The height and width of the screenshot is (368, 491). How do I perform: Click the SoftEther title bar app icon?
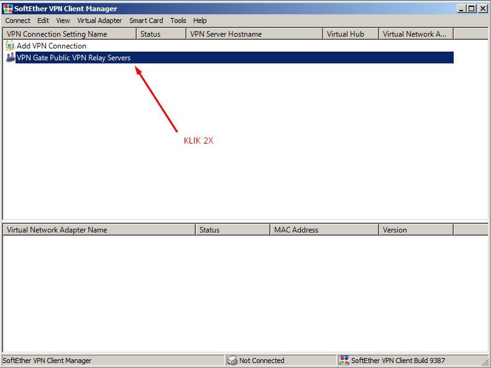(8, 9)
